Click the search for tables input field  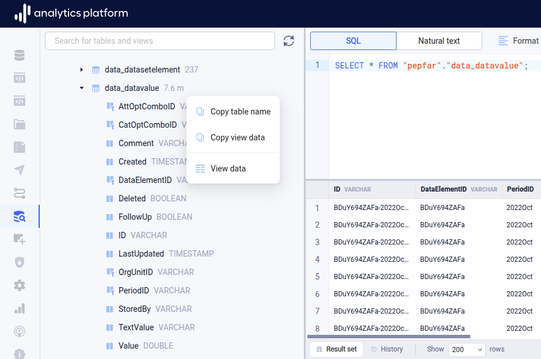[x=159, y=41]
